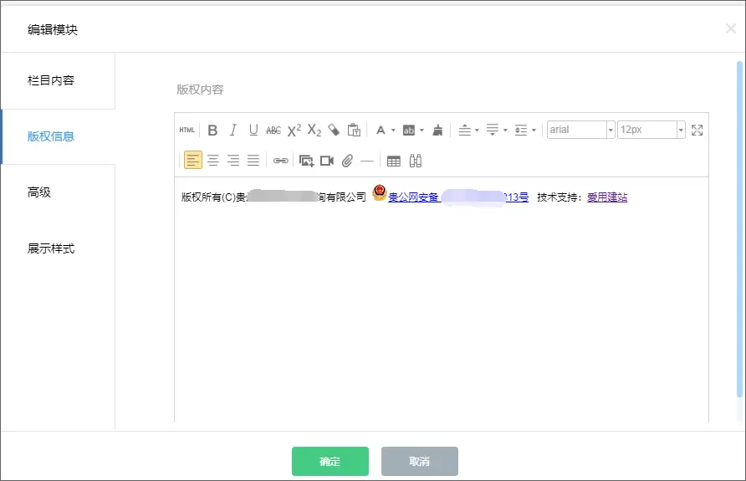Apply strikethrough to text

(273, 130)
